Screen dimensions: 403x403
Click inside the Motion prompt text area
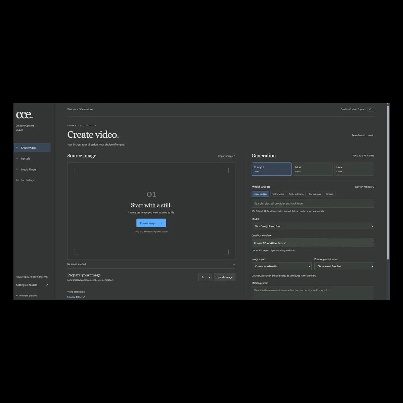click(313, 294)
